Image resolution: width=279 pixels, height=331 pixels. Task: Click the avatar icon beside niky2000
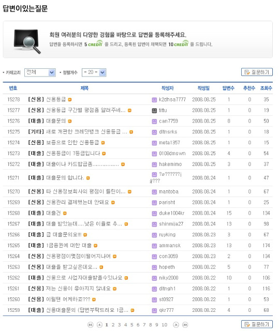click(x=154, y=278)
